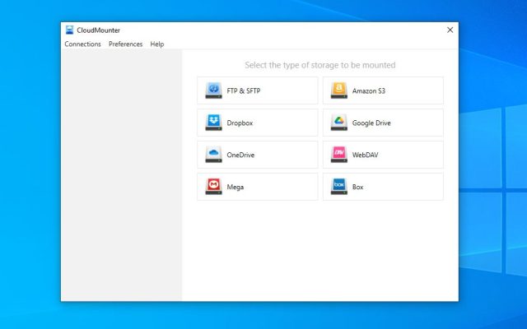Screen dimensions: 527x329
Task: Pick the Google Drive label
Action: click(x=371, y=123)
